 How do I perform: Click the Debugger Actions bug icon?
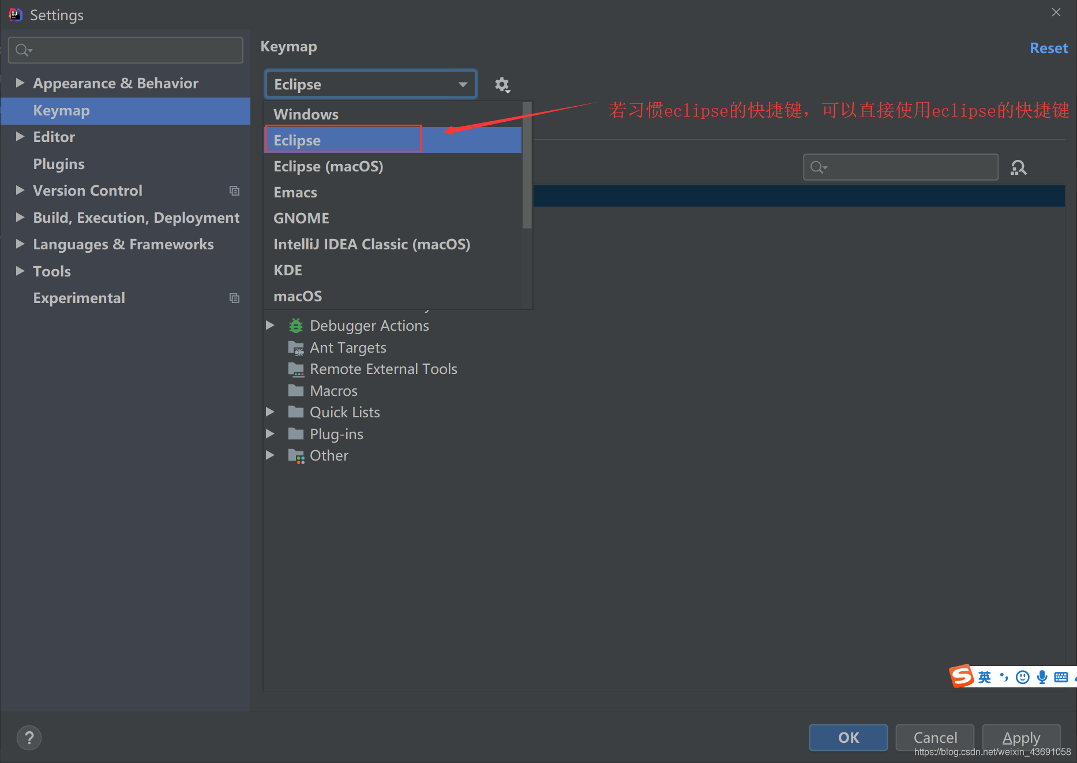point(296,326)
